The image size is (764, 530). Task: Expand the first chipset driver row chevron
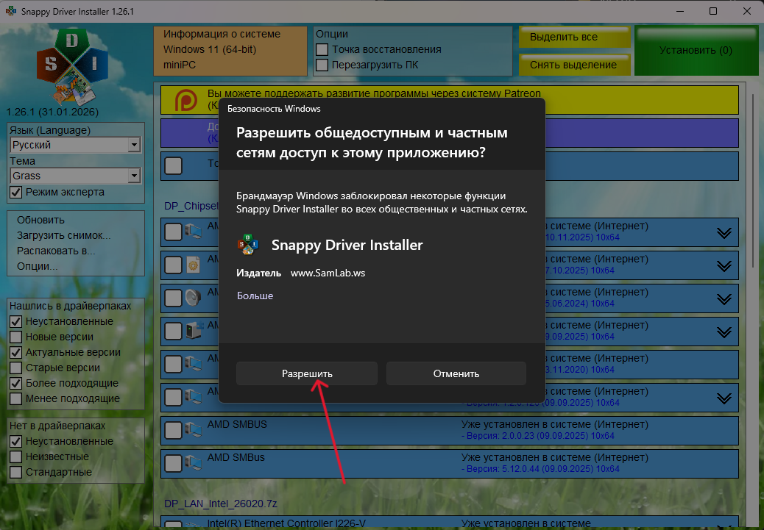pyautogui.click(x=724, y=233)
